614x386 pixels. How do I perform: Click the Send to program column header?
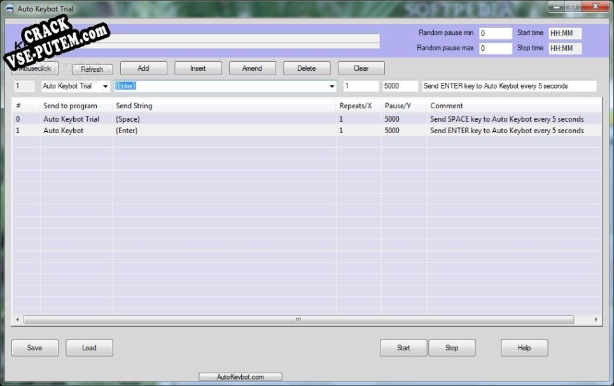[x=76, y=106]
